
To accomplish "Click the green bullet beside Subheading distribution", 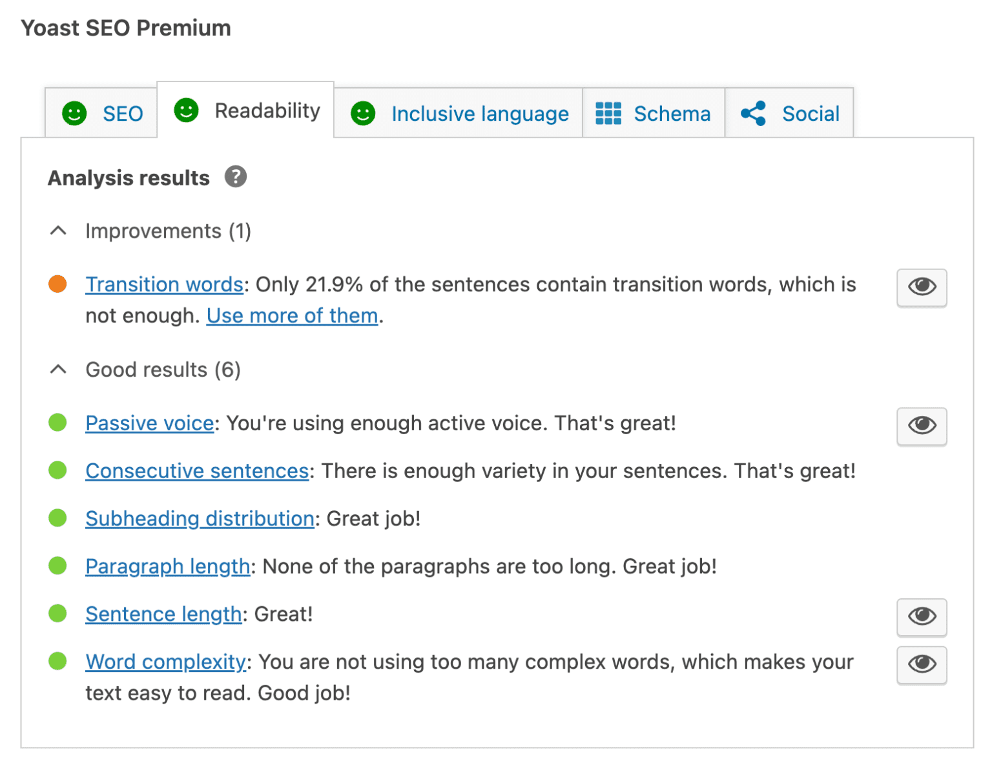I will (57, 518).
